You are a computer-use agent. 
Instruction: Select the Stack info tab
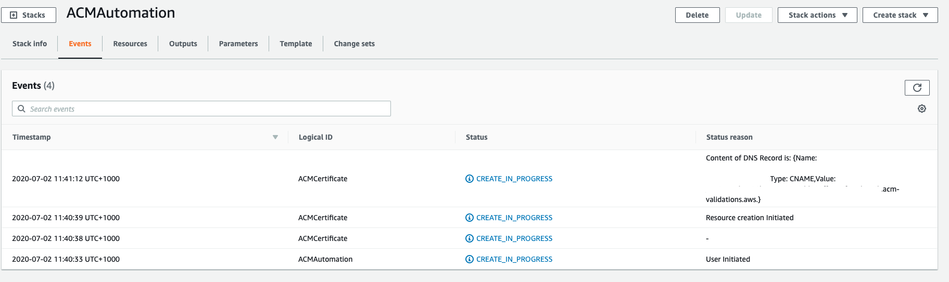coord(30,44)
